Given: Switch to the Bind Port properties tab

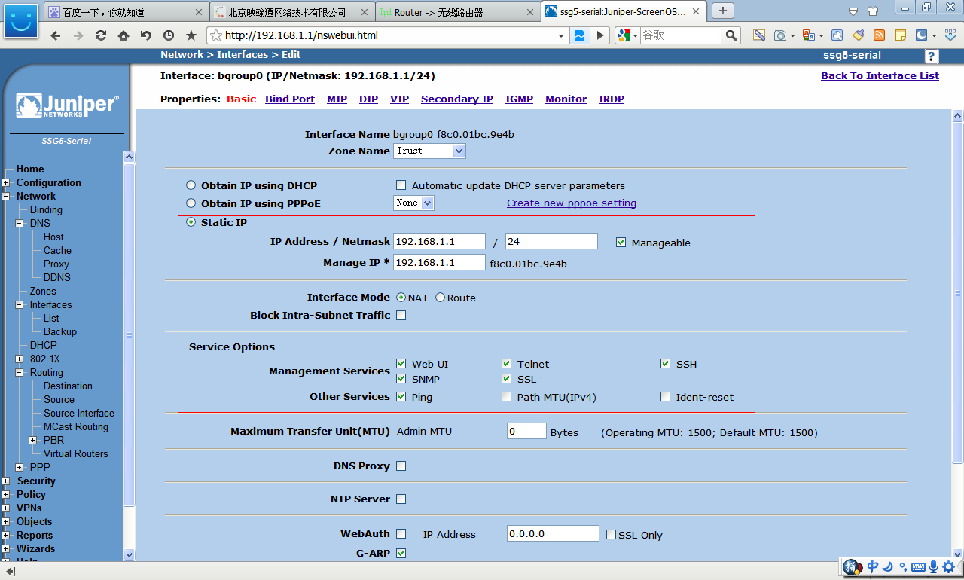Looking at the screenshot, I should (290, 99).
